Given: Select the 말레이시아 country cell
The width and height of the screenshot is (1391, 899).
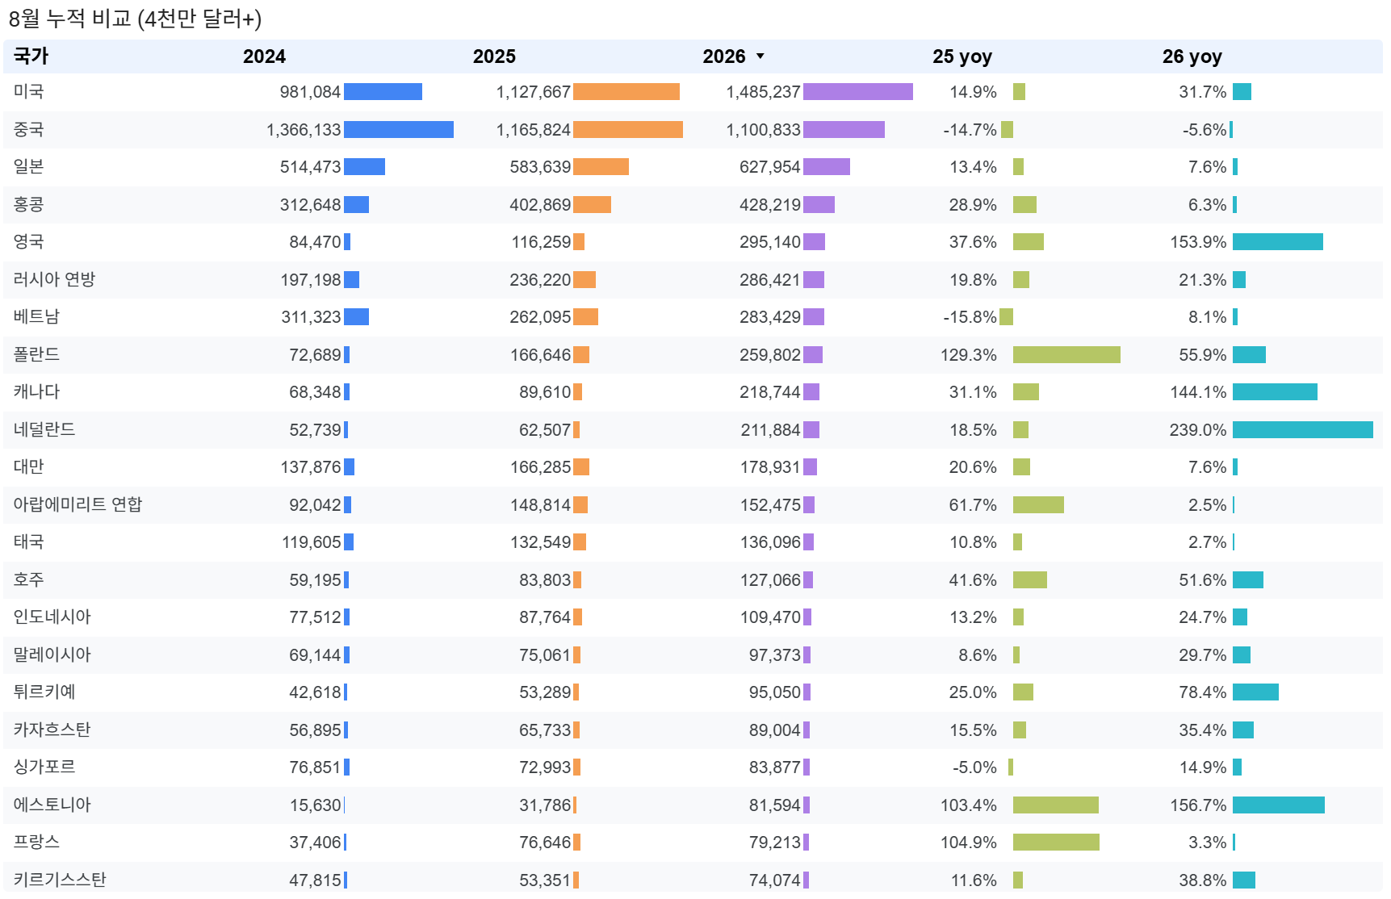Looking at the screenshot, I should 52,654.
